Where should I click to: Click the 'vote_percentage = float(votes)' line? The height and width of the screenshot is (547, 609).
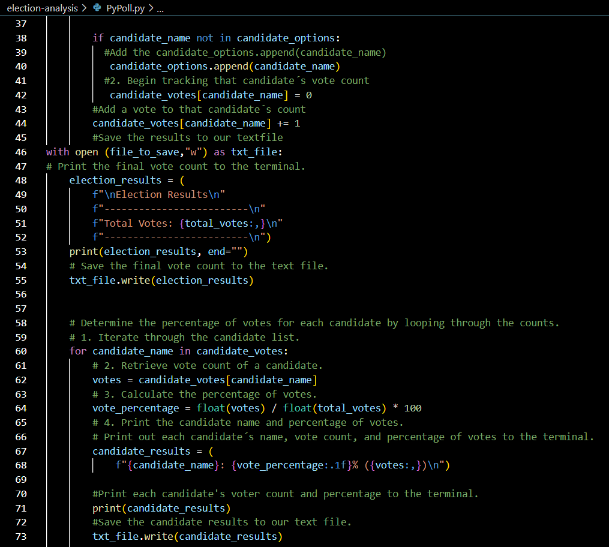pos(257,408)
